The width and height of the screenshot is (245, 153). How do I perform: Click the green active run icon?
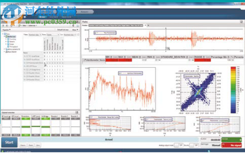[6, 36]
